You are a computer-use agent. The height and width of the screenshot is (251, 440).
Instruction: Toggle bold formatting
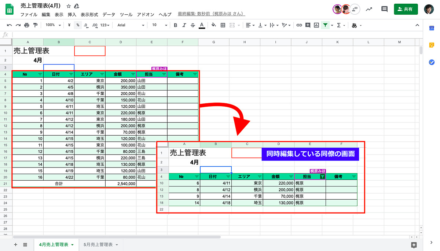point(176,25)
